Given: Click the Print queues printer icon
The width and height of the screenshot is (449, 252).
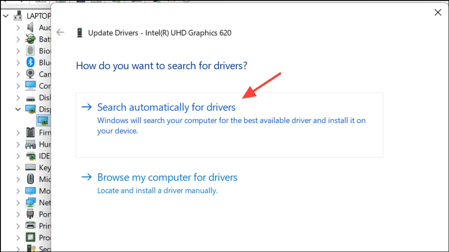Looking at the screenshot, I should coord(30,226).
